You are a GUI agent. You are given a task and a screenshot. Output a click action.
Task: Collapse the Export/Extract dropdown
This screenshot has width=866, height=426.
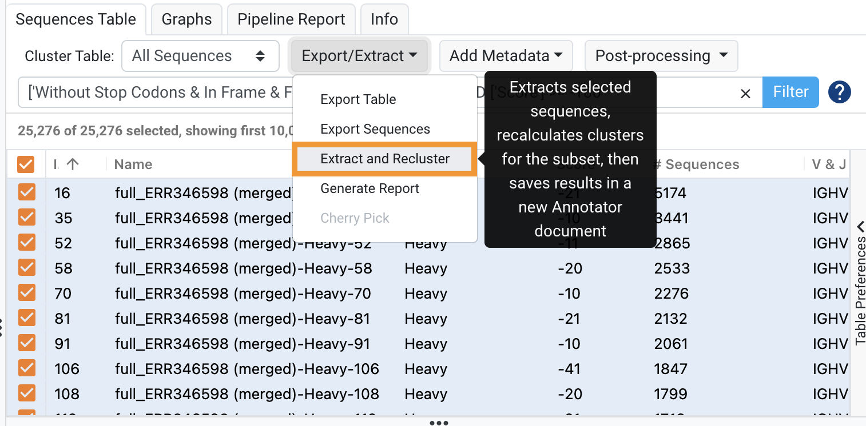[x=360, y=56]
